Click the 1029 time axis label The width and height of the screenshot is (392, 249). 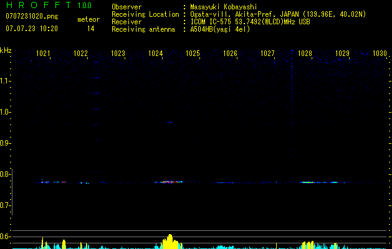click(x=343, y=54)
